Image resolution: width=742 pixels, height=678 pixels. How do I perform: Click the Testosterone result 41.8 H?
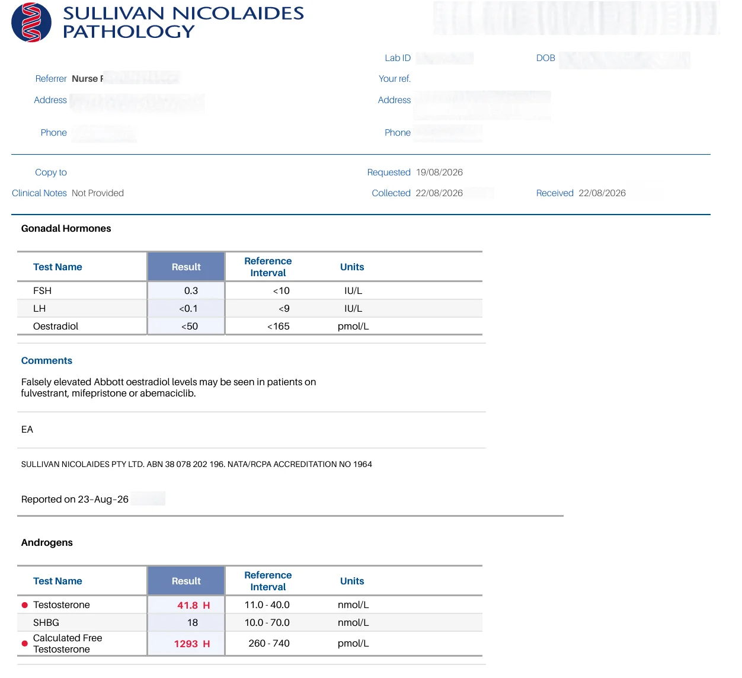click(193, 605)
